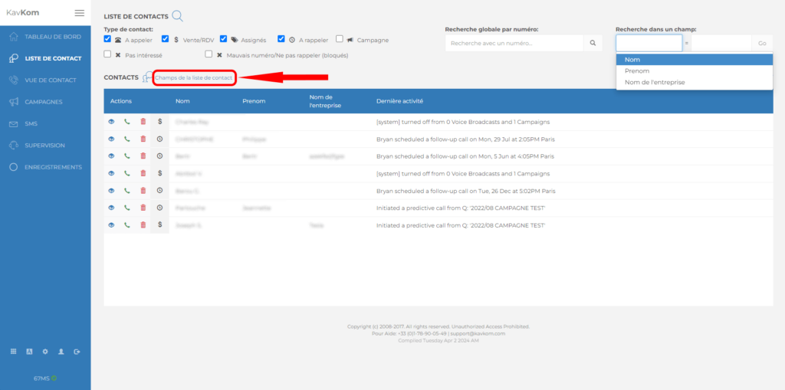Image resolution: width=785 pixels, height=390 pixels.
Task: Click the magnifier icon next to Liste de contacts
Action: click(178, 16)
